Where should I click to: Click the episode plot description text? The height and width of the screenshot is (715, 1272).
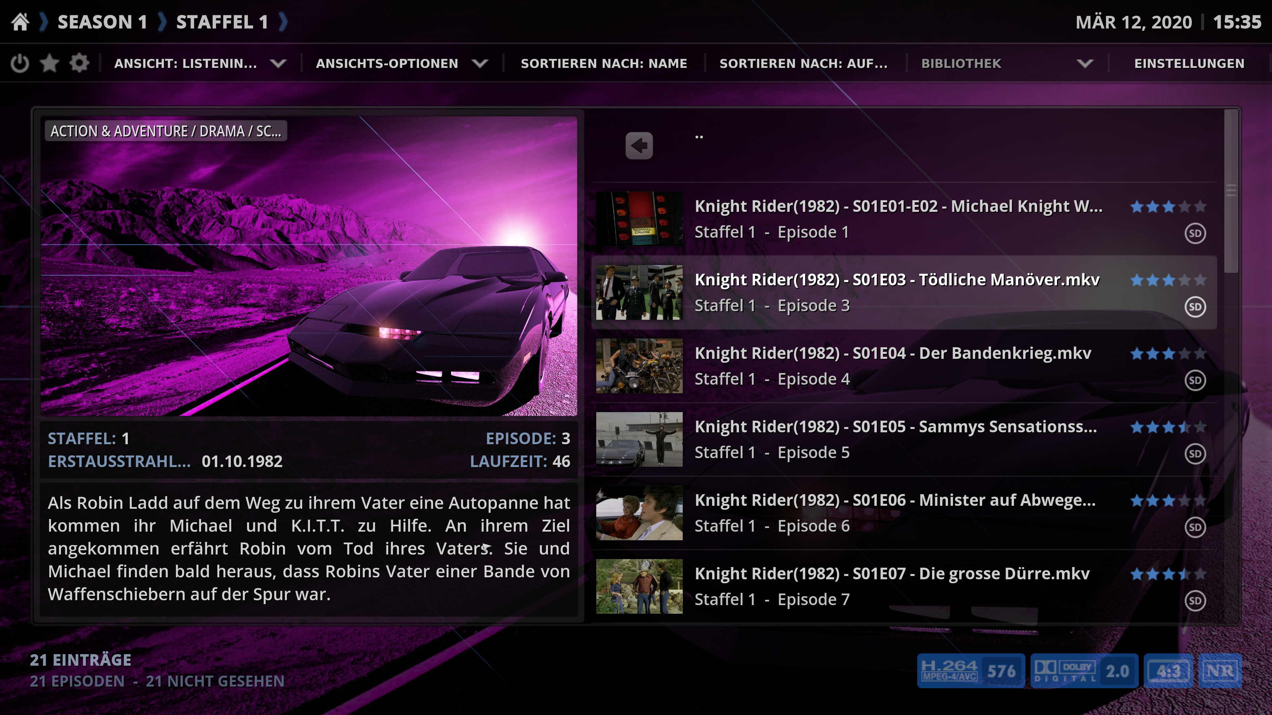(x=309, y=549)
